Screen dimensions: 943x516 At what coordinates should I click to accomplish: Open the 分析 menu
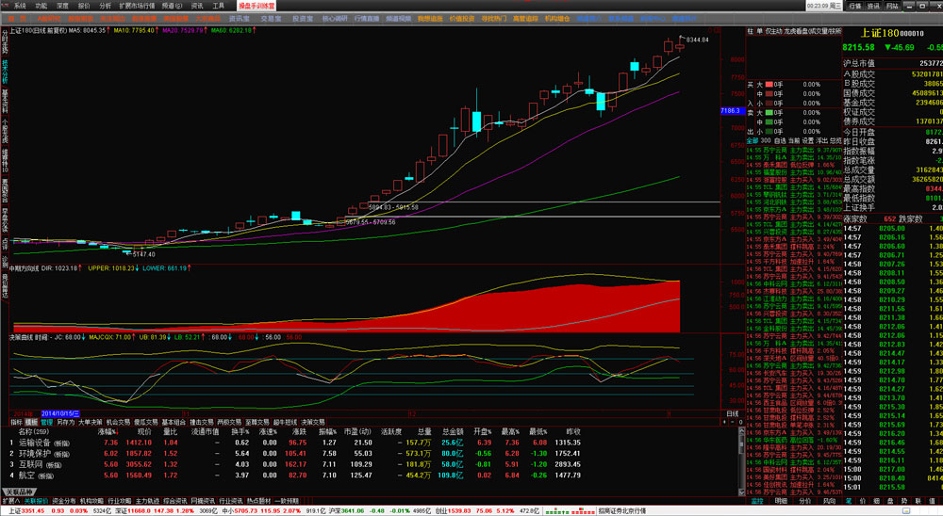(106, 6)
